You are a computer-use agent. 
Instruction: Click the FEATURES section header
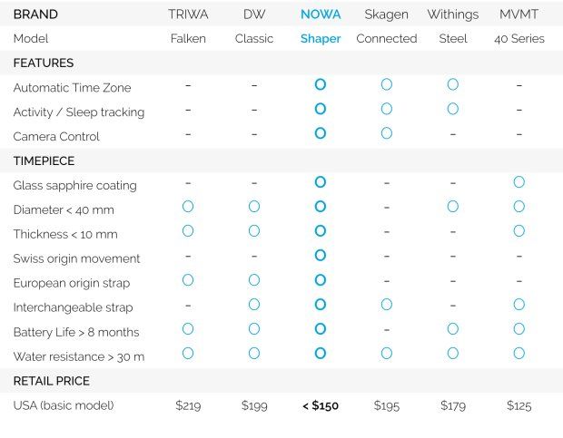tap(44, 63)
